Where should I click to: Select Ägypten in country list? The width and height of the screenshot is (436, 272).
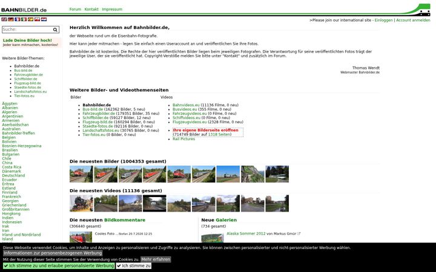(x=10, y=103)
